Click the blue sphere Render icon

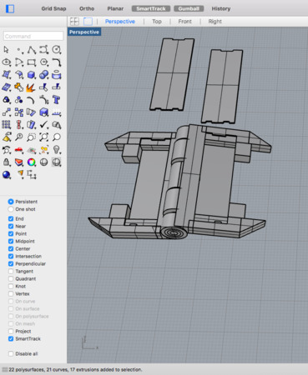[x=6, y=175]
